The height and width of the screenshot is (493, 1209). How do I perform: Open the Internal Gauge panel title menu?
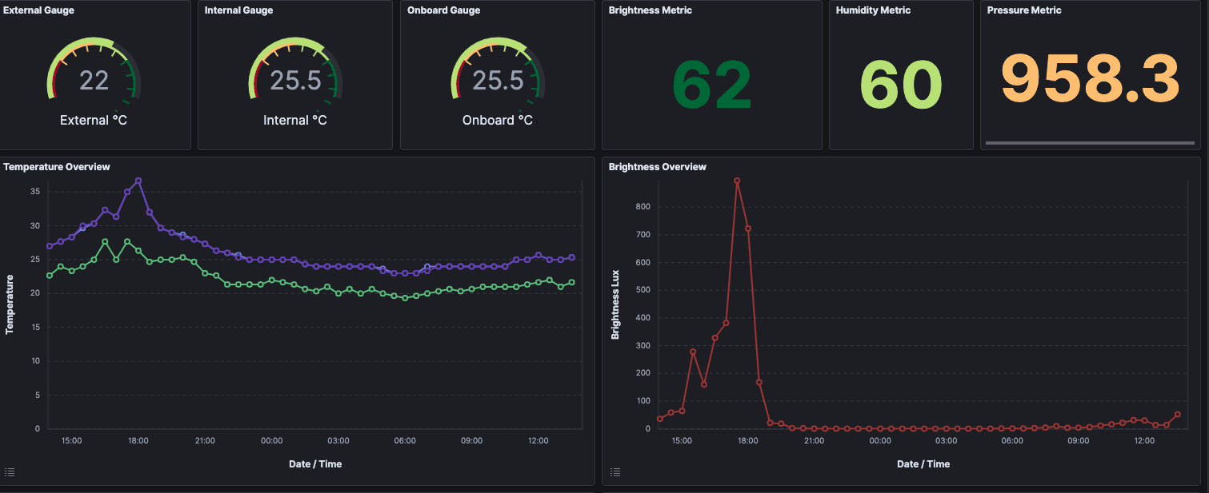point(238,10)
